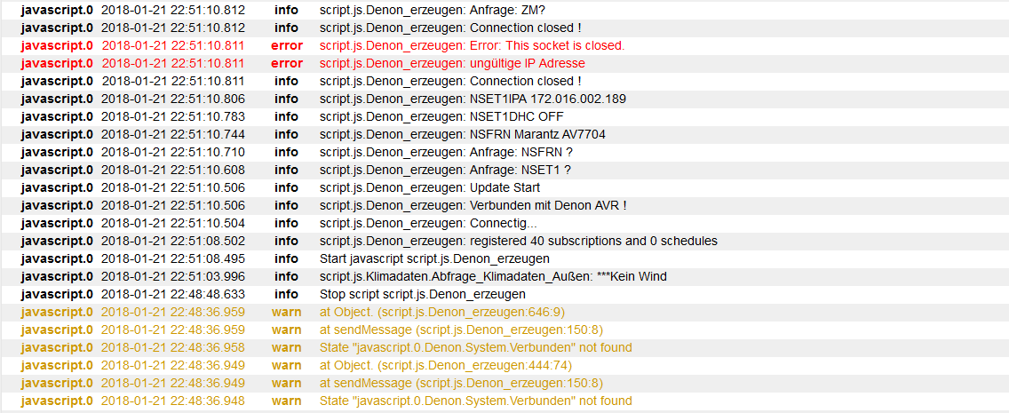Select the 'NSFRN Marantz AV7704' log entry

(x=463, y=134)
